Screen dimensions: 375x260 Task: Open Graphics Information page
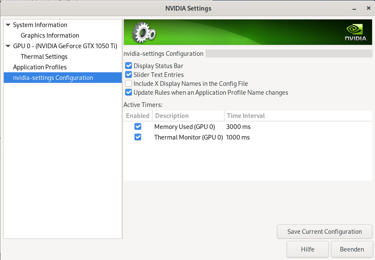click(50, 36)
